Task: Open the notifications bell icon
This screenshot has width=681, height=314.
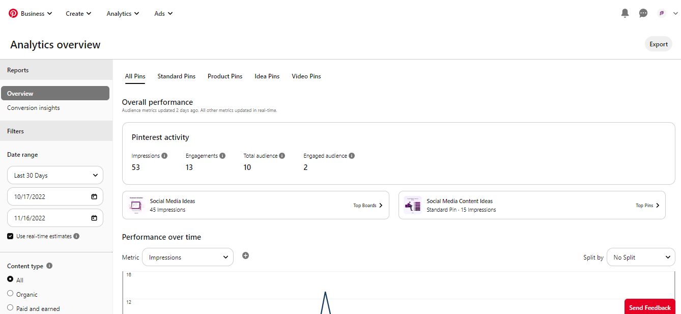Action: [x=625, y=13]
